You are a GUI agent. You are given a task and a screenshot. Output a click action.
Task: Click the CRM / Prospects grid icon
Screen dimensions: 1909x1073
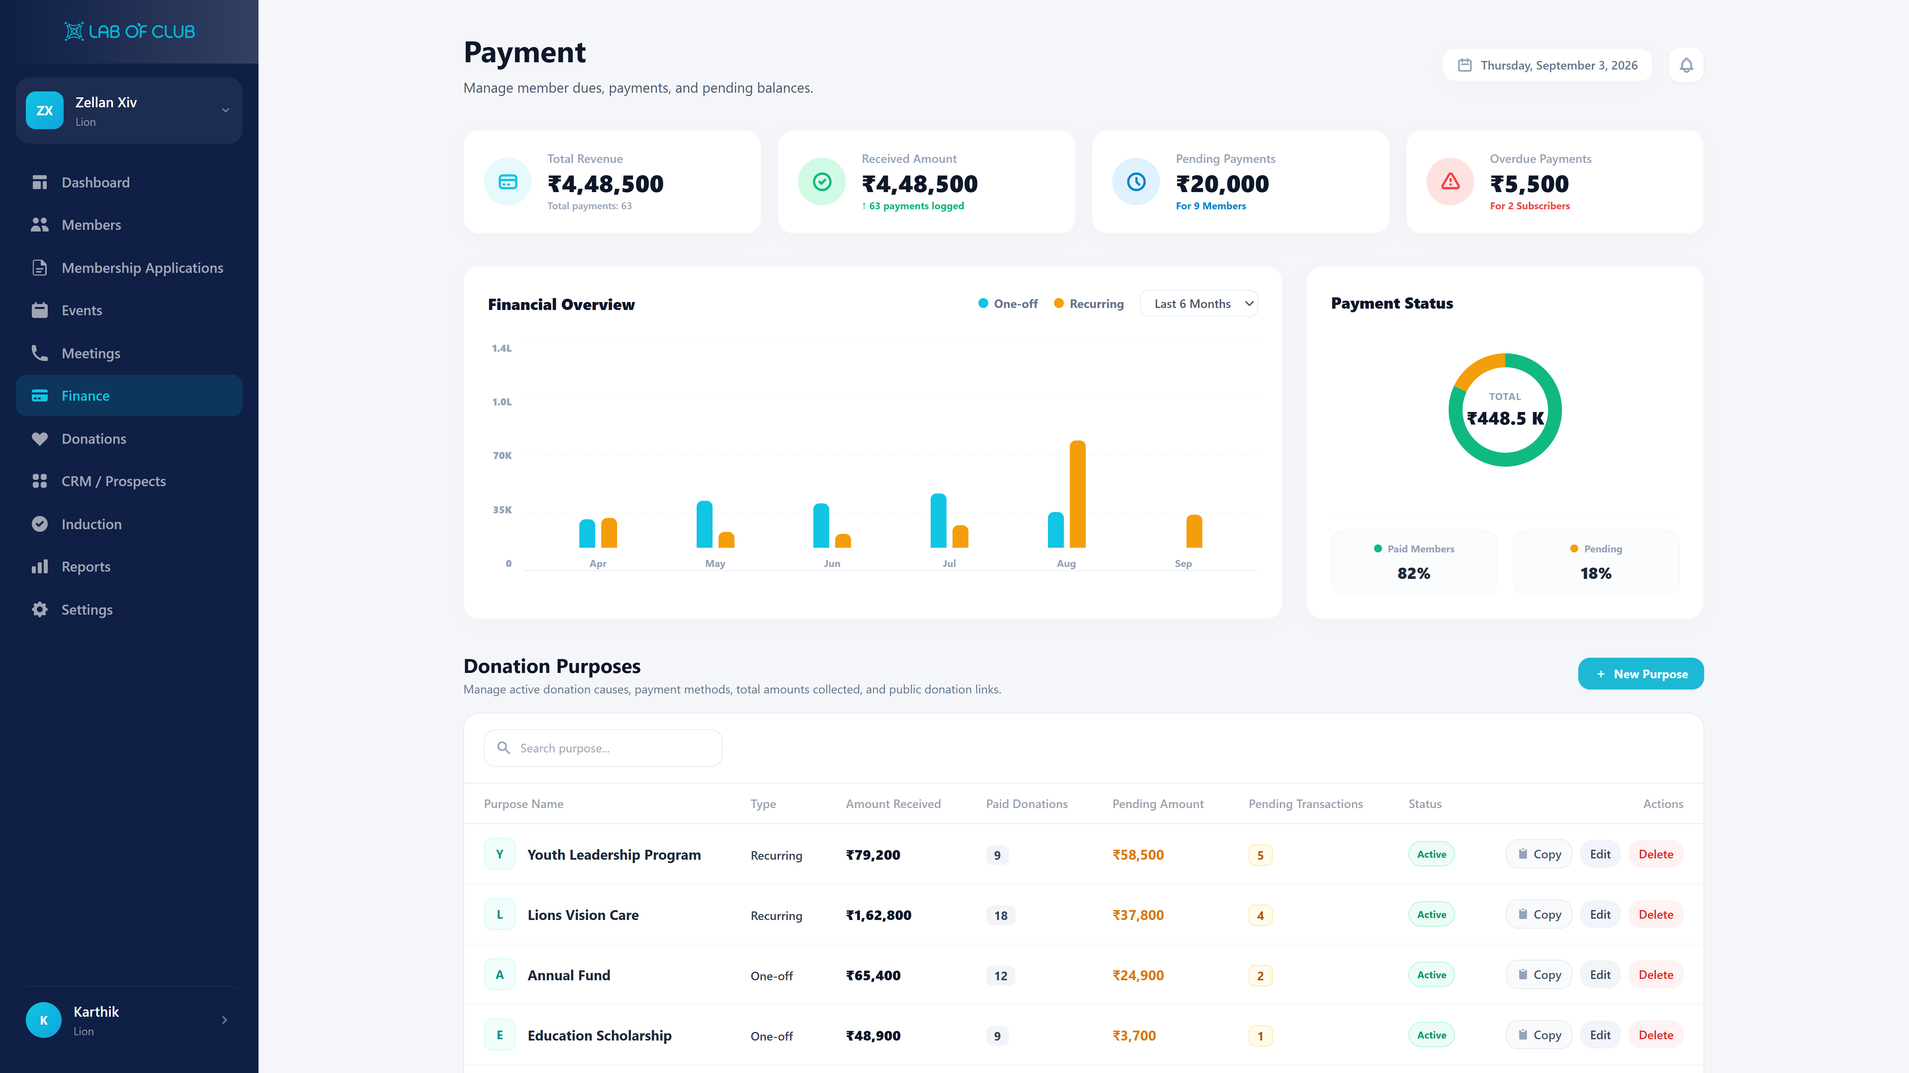click(x=40, y=481)
